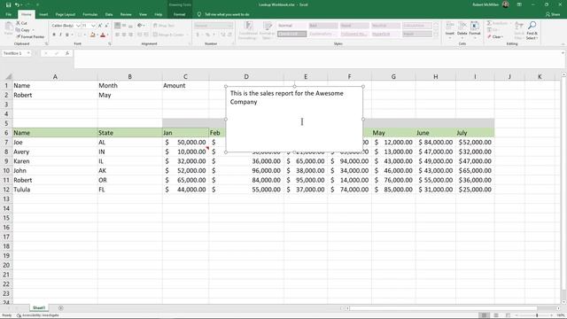Click percent style icon
The image size is (567, 319).
tap(207, 35)
